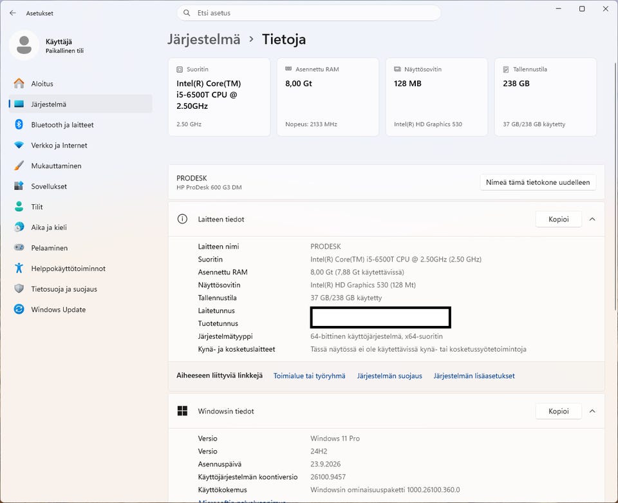Open Toimialue tai työryhmä link
Viewport: 618px width, 503px height.
tap(310, 375)
